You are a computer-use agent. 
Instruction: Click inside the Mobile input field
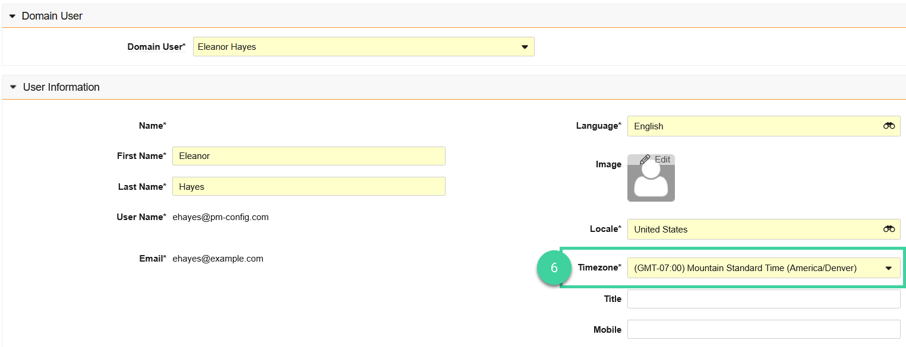(763, 329)
